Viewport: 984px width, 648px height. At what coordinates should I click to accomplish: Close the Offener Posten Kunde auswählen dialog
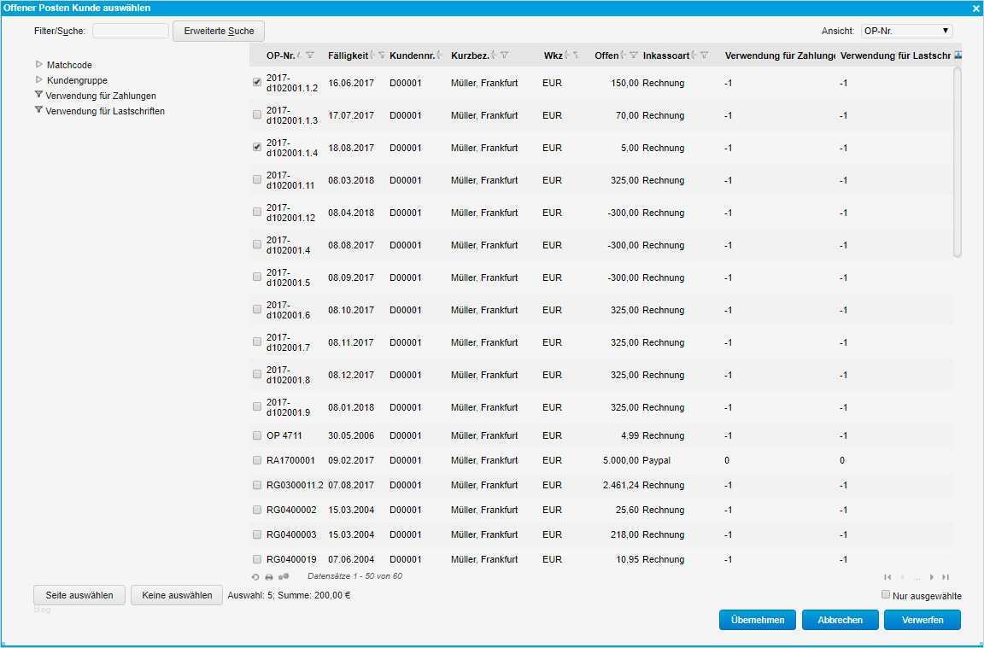(x=975, y=9)
